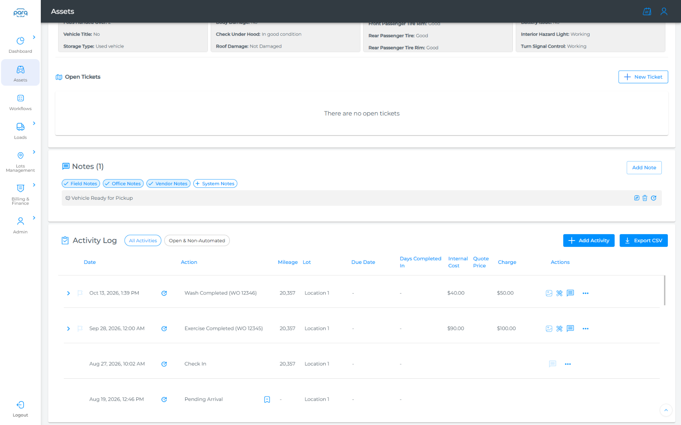681x425 pixels.
Task: Toggle the Field Notes filter
Action: click(x=80, y=184)
